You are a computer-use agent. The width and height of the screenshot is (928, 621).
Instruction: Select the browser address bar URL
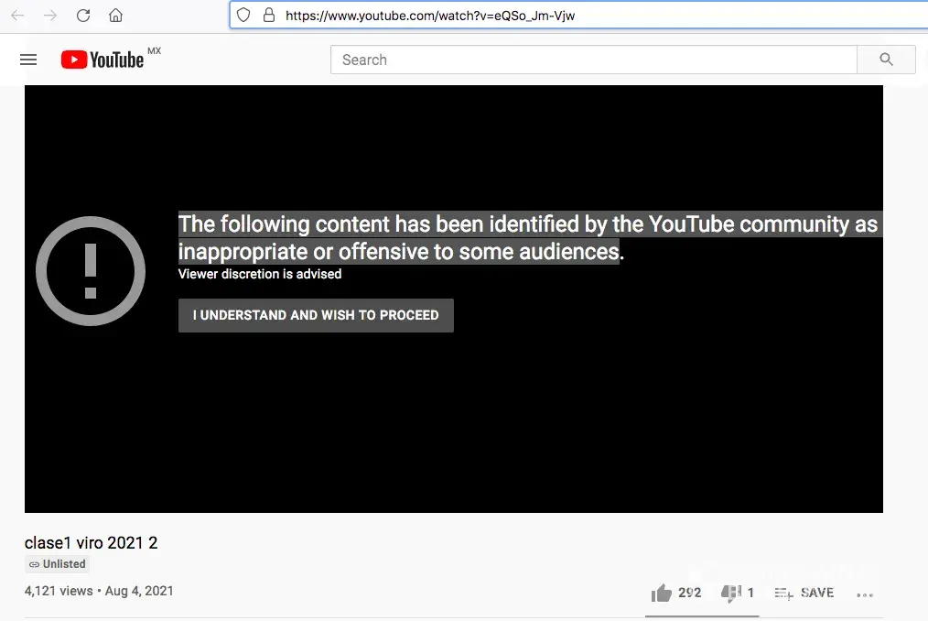(x=430, y=16)
